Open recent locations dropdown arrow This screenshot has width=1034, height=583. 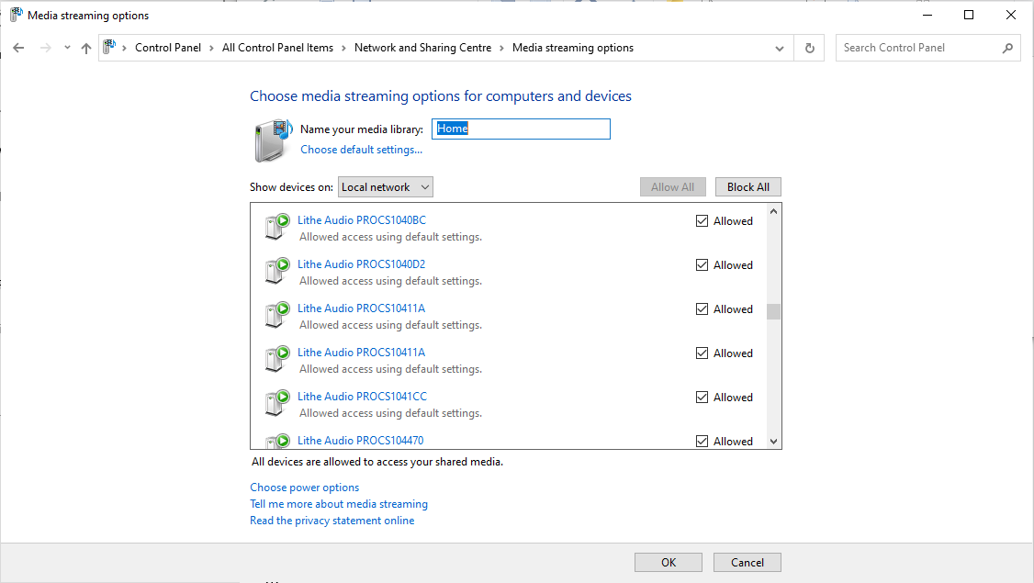67,48
